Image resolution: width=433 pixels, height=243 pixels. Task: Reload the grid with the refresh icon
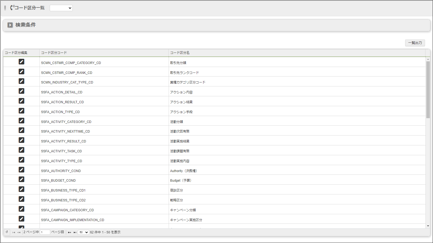pos(7,232)
